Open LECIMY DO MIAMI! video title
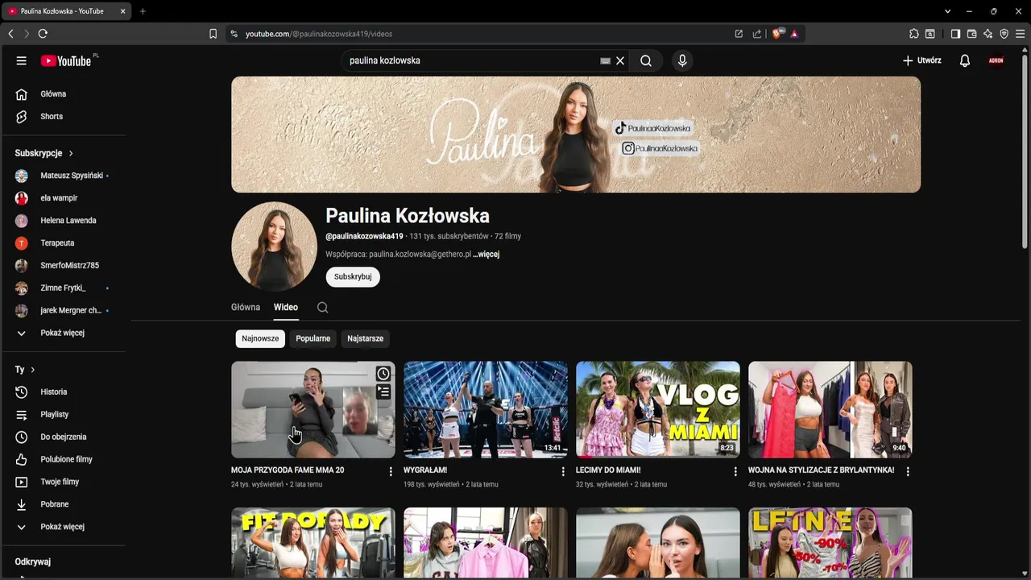Image resolution: width=1031 pixels, height=580 pixels. (x=608, y=470)
